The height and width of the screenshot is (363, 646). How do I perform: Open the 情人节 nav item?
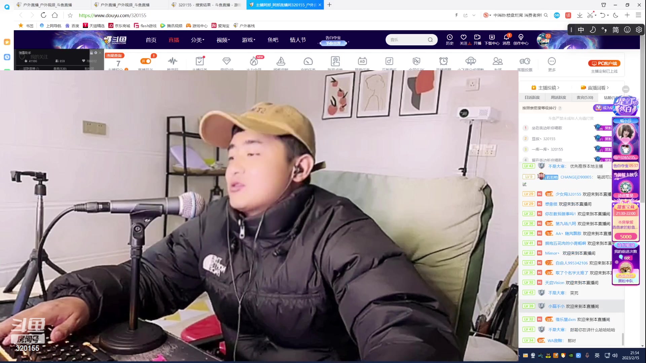(x=298, y=40)
